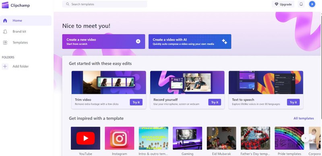Click the Eid Mubarak label text
This screenshot has width=322, height=156.
click(x=221, y=154)
